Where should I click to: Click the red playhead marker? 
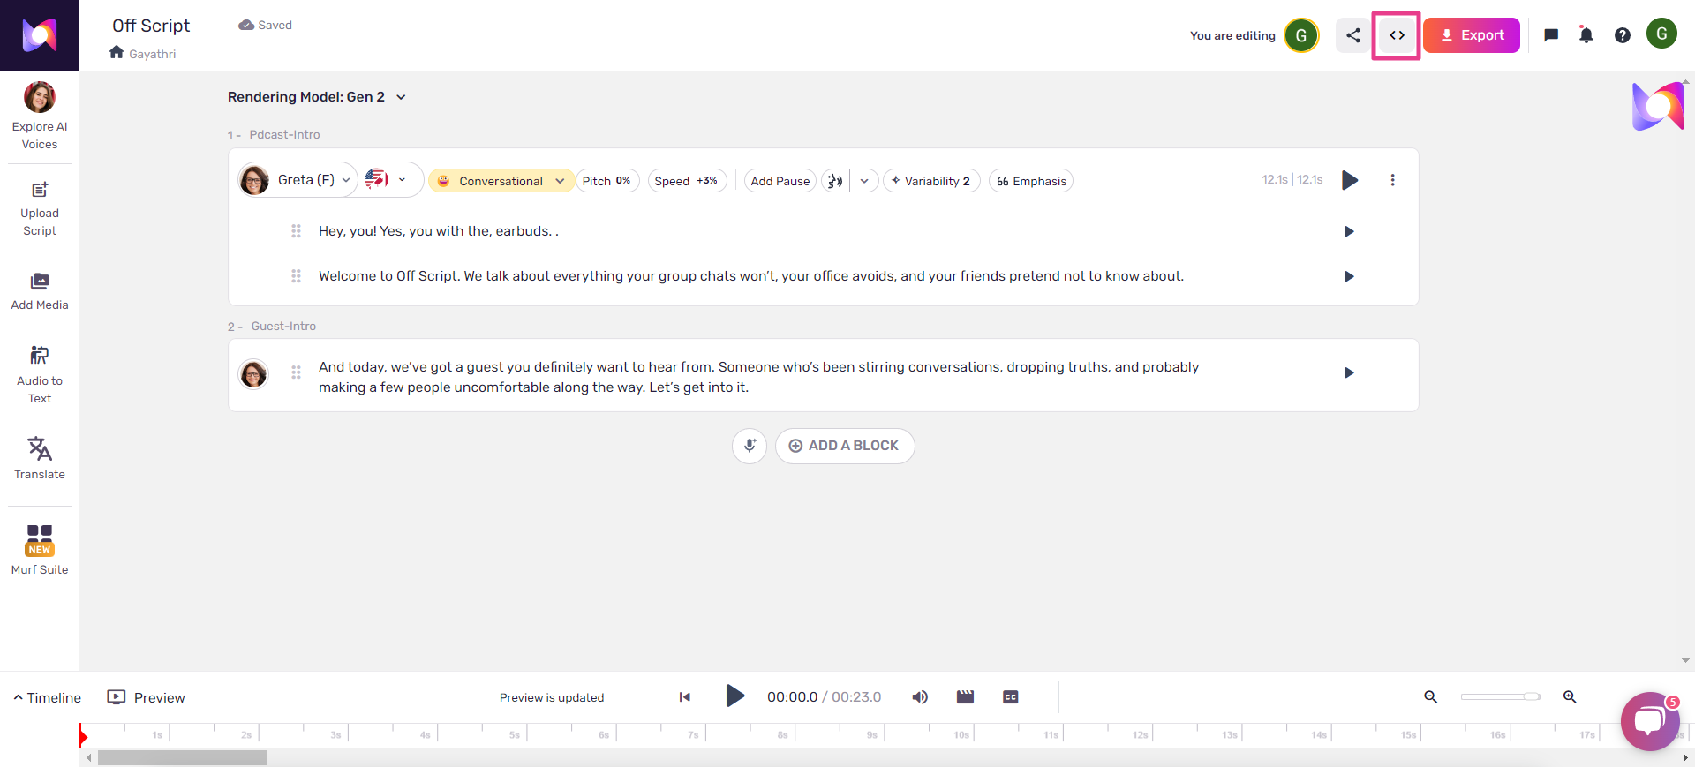tap(83, 736)
